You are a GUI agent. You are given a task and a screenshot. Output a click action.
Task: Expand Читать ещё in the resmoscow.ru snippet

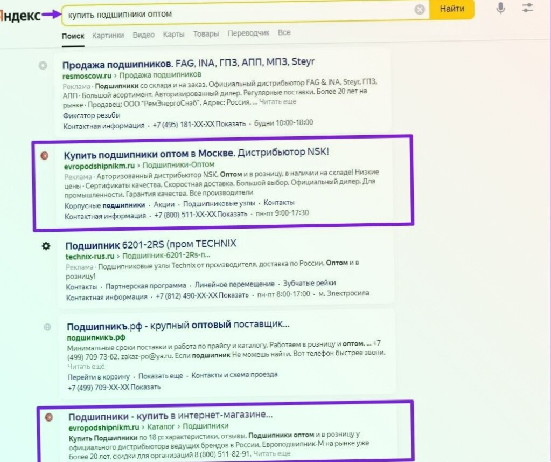[x=277, y=101]
